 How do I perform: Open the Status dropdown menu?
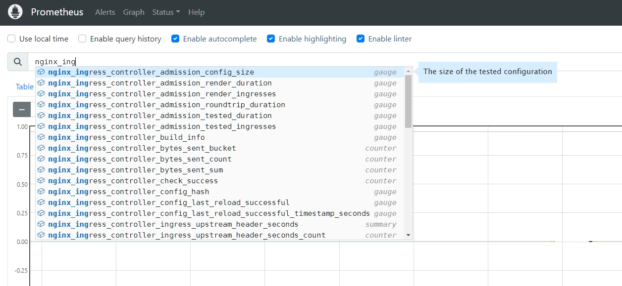tap(166, 12)
